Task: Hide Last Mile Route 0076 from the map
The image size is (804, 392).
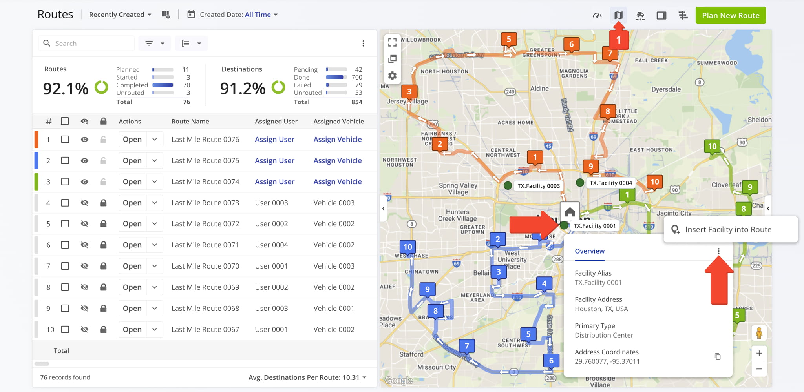Action: [84, 139]
